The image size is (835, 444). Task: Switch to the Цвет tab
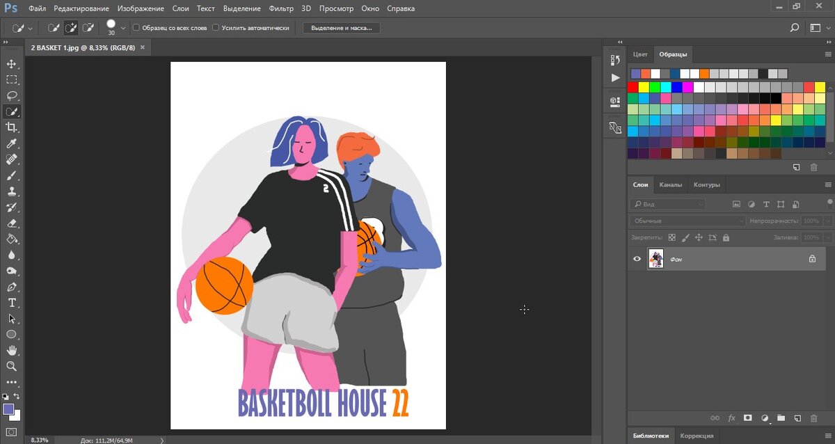tap(640, 54)
